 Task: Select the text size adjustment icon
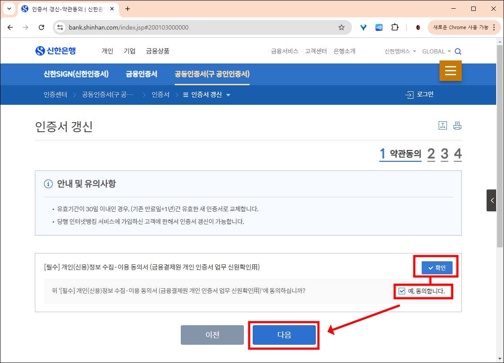(443, 125)
